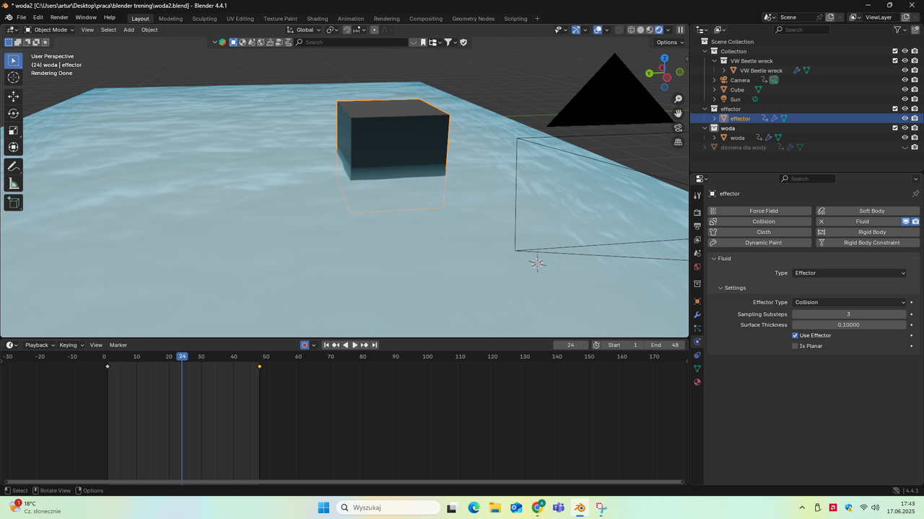Select the Transform tool
Screen dimensions: 924x519
click(x=13, y=147)
